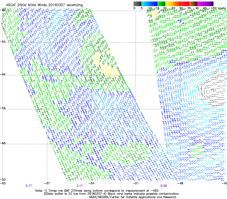Viewport: 227px width, 199px height.
Task: Click the '2:17' time label between -60 and -57
Action: pyautogui.click(x=29, y=186)
